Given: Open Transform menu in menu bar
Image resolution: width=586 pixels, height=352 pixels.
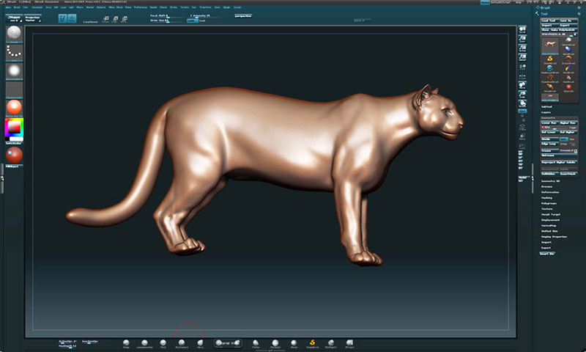Looking at the screenshot, I should pos(205,7).
